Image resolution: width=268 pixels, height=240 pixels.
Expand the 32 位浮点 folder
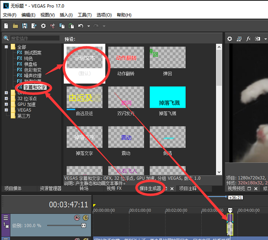coord(7,99)
